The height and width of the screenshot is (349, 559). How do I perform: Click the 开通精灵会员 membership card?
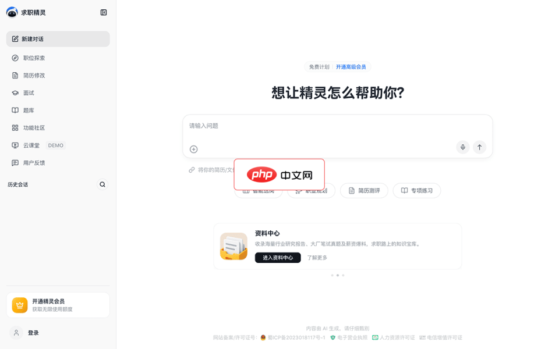(58, 305)
